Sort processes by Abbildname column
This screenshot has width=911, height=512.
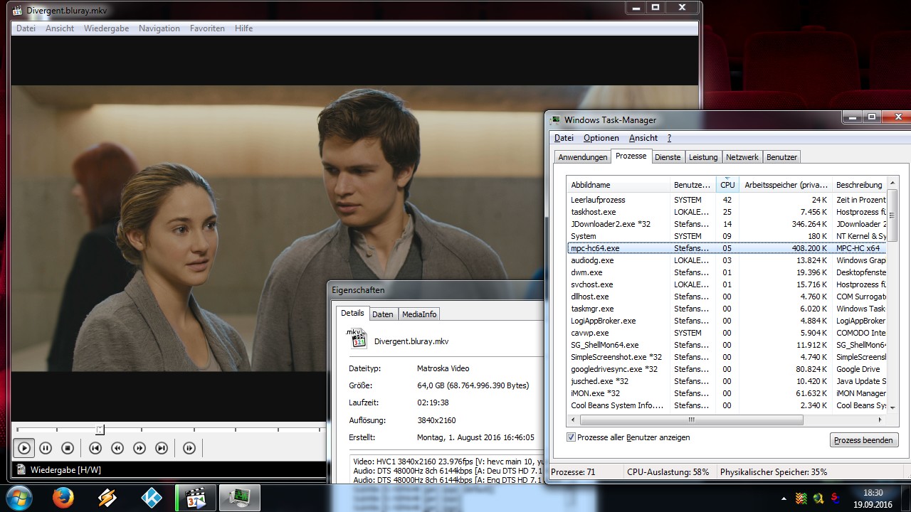click(x=618, y=185)
